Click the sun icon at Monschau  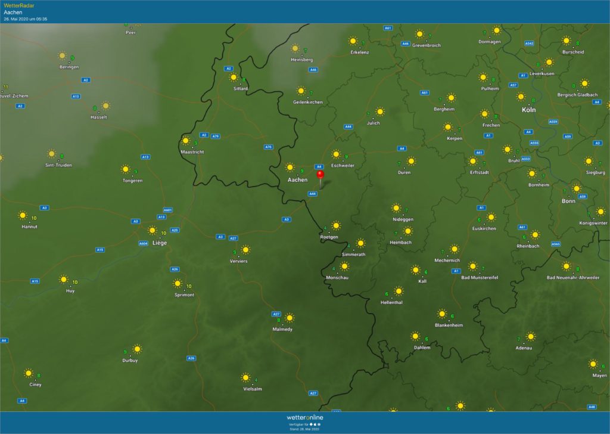[x=344, y=266]
